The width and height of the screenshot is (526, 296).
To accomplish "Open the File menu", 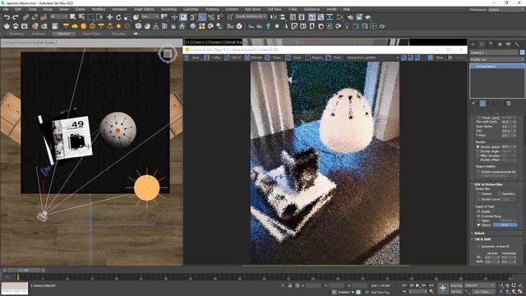I will pos(6,9).
